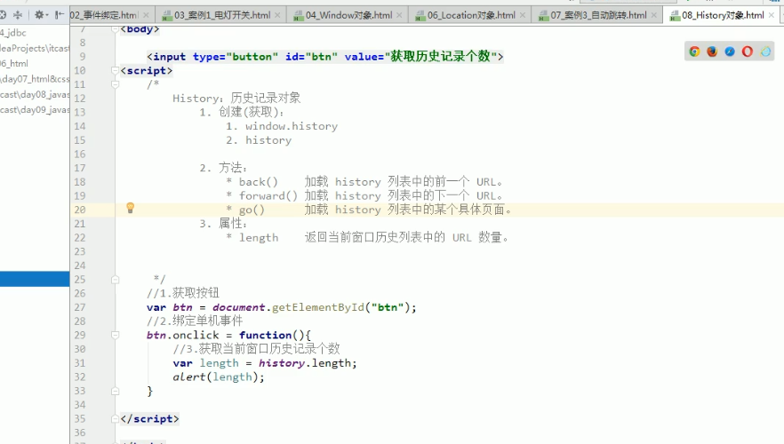This screenshot has width=784, height=444.
Task: Click the value attribute '获取历史记录个数'
Action: [440, 57]
